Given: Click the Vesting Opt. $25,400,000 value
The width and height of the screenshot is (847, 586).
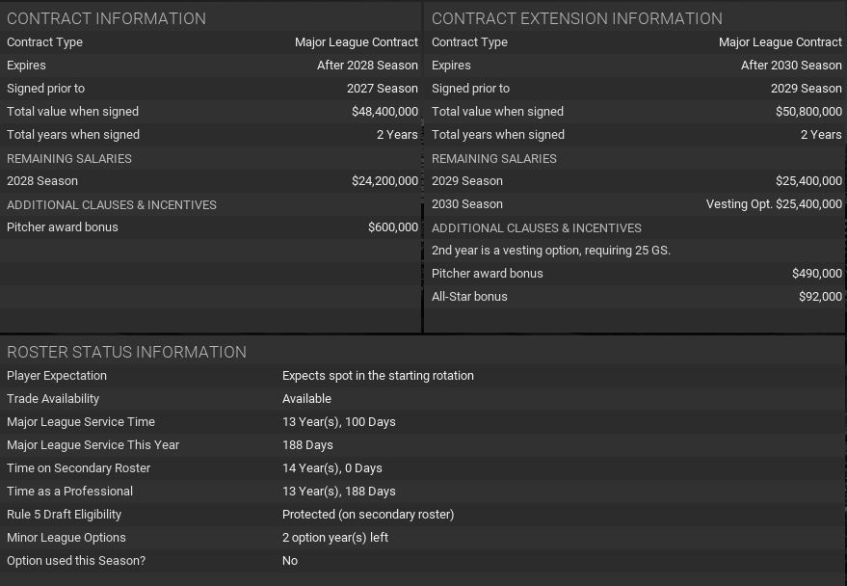Looking at the screenshot, I should [774, 204].
